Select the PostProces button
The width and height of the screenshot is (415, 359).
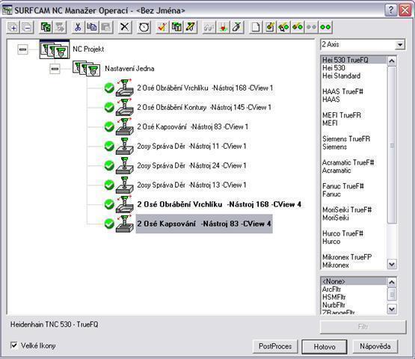coord(275,346)
